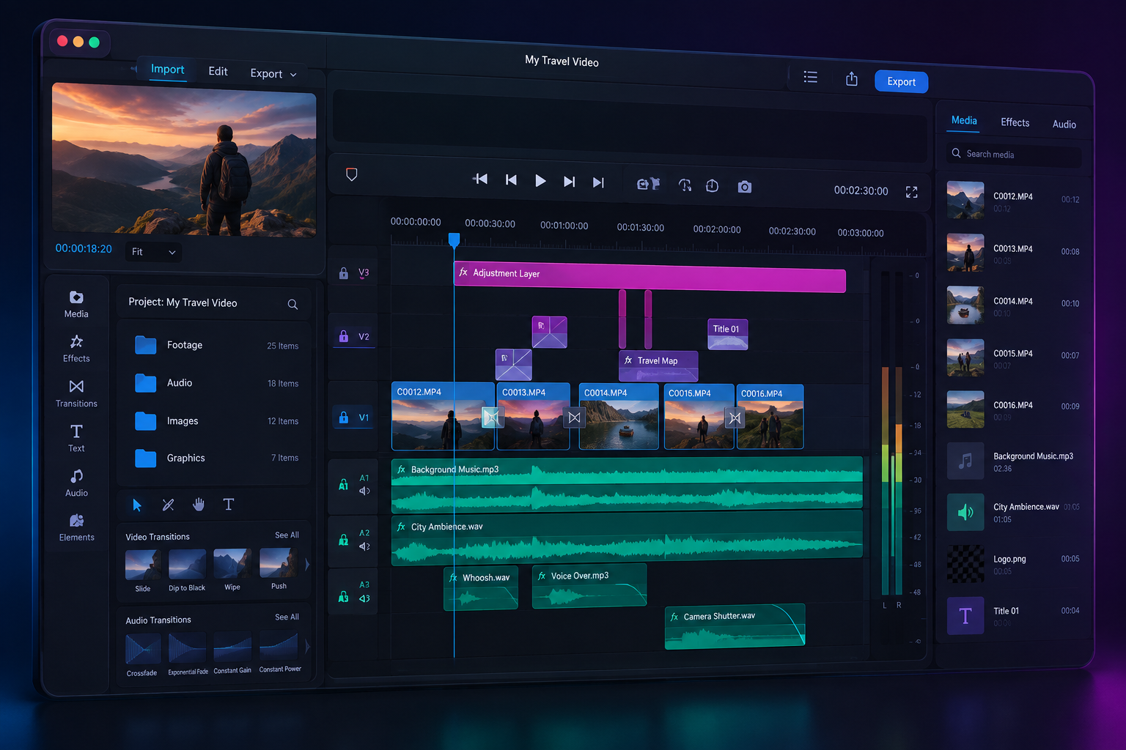Select the Voice Over.mp3 clip
Screen dimensions: 1126x750
coord(589,586)
